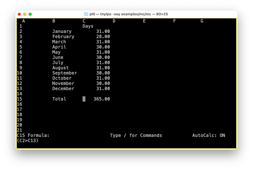Click row number 18
Screen dimensions: 253x170
(19, 114)
